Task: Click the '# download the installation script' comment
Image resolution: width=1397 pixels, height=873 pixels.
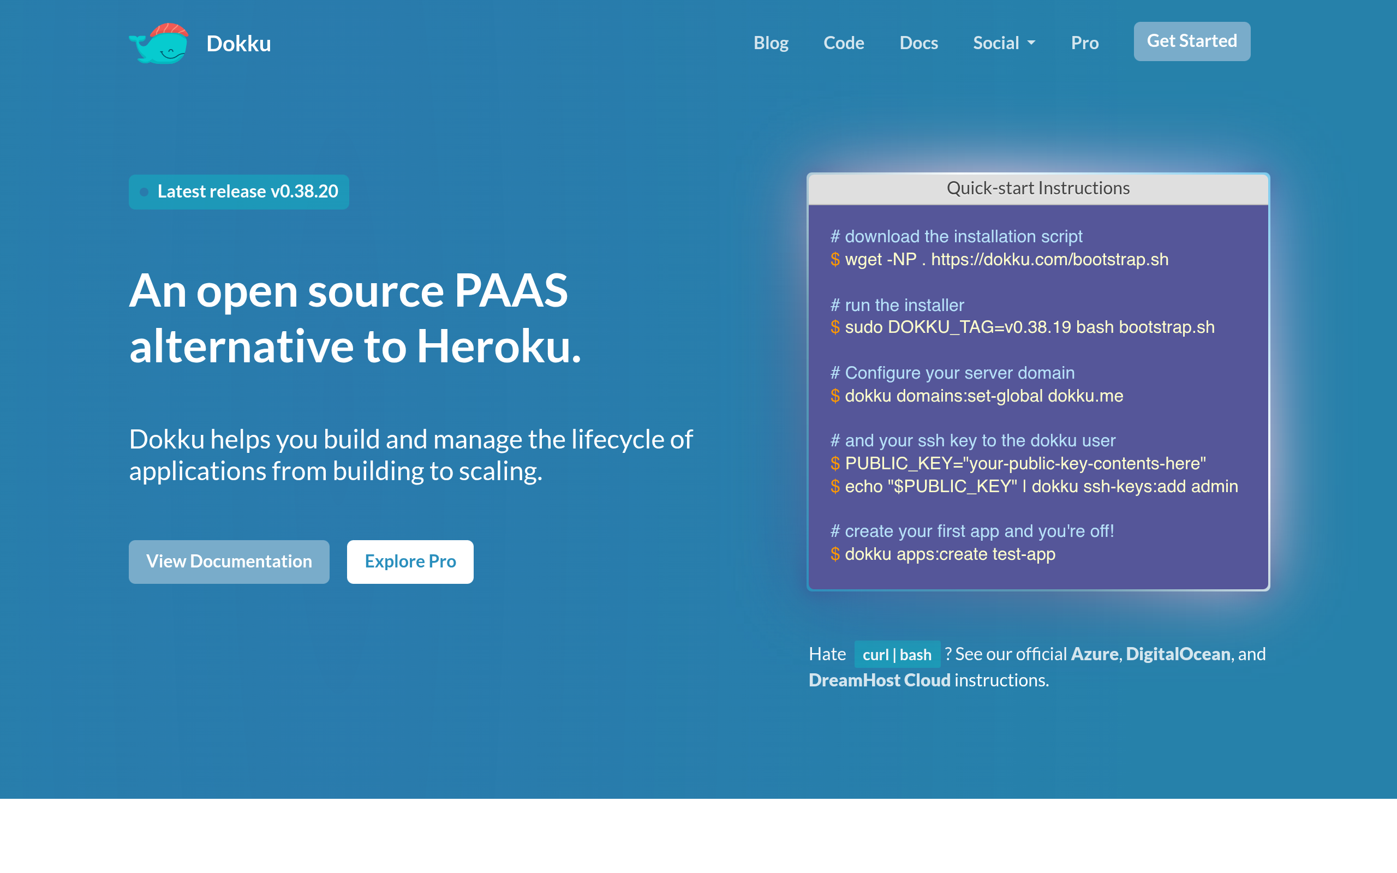Action: click(957, 237)
